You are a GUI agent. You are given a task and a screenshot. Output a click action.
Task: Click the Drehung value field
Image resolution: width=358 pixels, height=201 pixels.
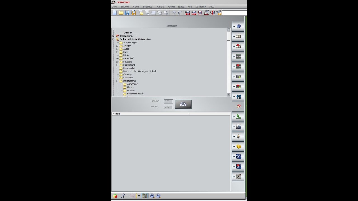[168, 101]
